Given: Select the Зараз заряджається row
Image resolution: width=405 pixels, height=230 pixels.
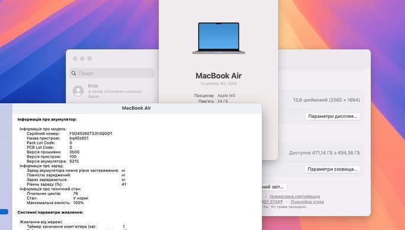Looking at the screenshot, I should 76,179.
